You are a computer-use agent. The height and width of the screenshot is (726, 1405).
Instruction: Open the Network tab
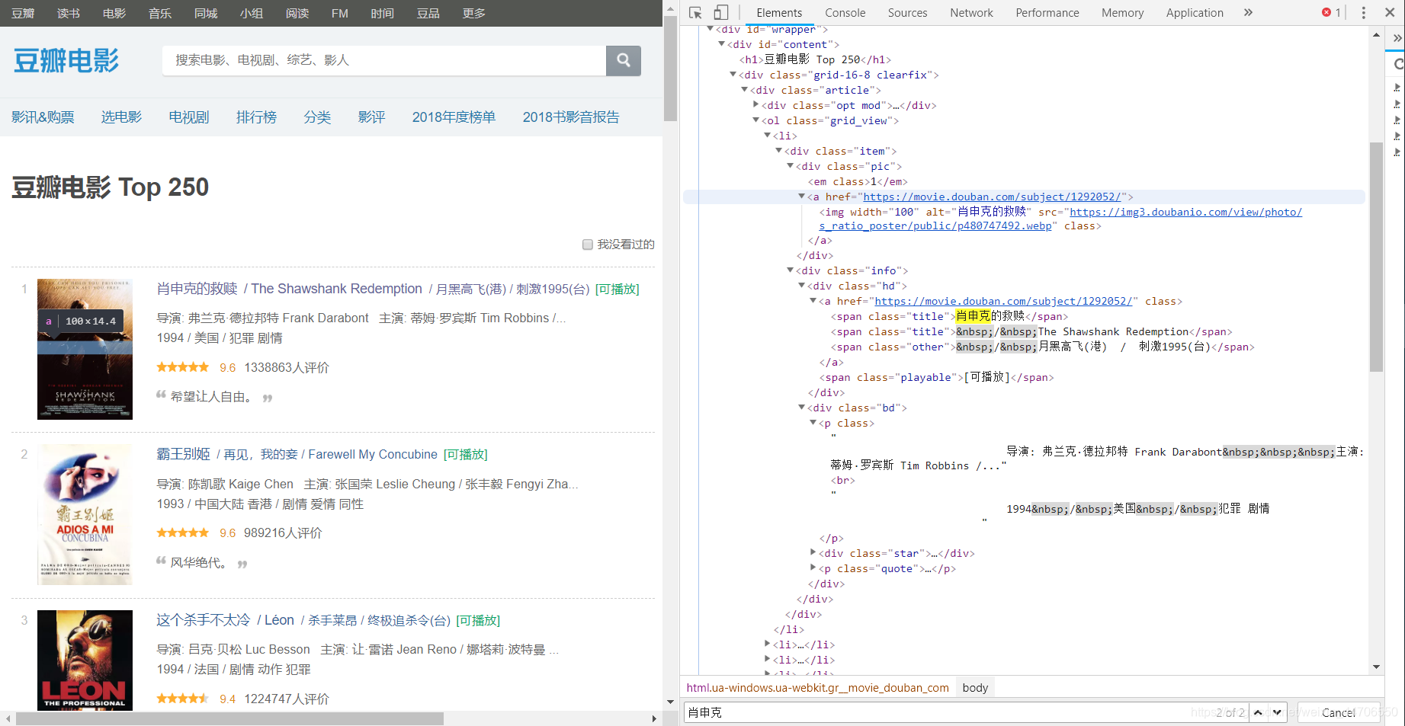click(x=971, y=12)
